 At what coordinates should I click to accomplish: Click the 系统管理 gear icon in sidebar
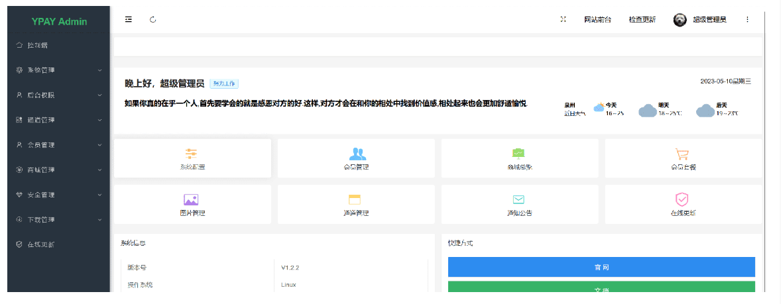point(19,70)
